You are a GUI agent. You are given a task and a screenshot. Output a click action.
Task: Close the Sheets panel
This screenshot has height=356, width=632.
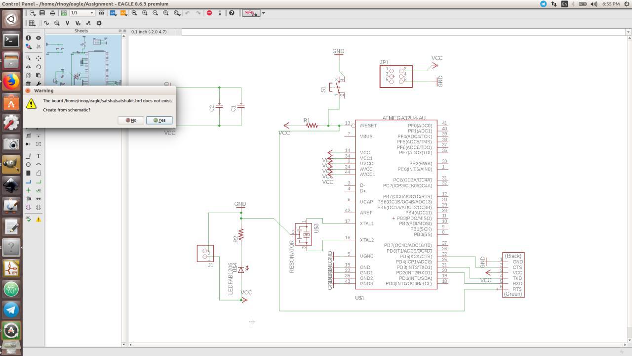[x=124, y=31]
